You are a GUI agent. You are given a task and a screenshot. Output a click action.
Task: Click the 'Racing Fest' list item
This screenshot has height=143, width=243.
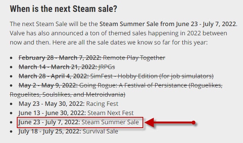[x=68, y=104]
